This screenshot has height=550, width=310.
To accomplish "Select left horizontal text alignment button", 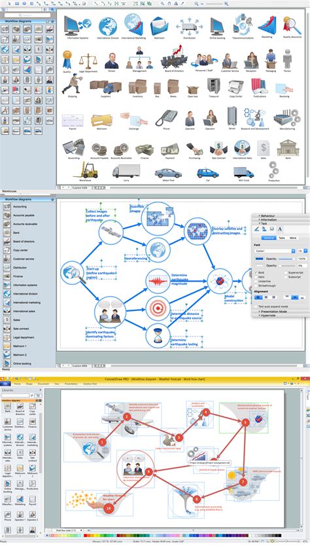I will coord(258,297).
